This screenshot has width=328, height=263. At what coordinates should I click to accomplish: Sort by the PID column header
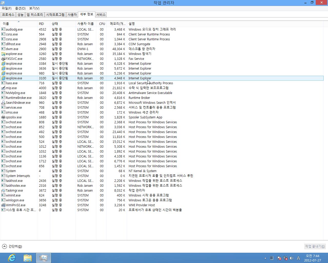coord(44,24)
